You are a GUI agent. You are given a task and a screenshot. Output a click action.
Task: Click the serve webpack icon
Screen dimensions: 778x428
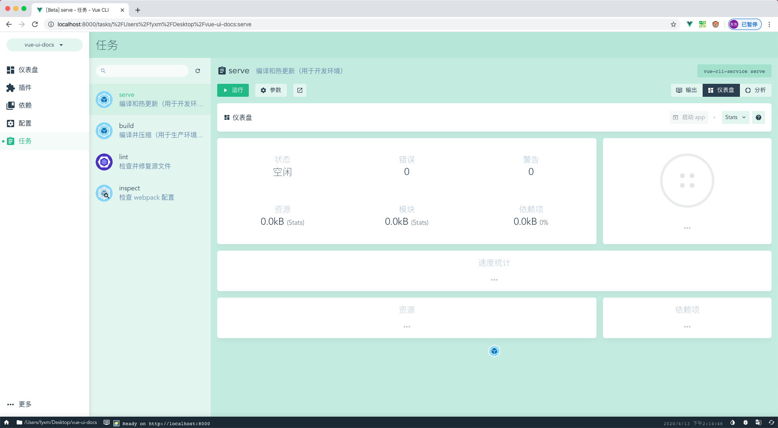point(104,99)
